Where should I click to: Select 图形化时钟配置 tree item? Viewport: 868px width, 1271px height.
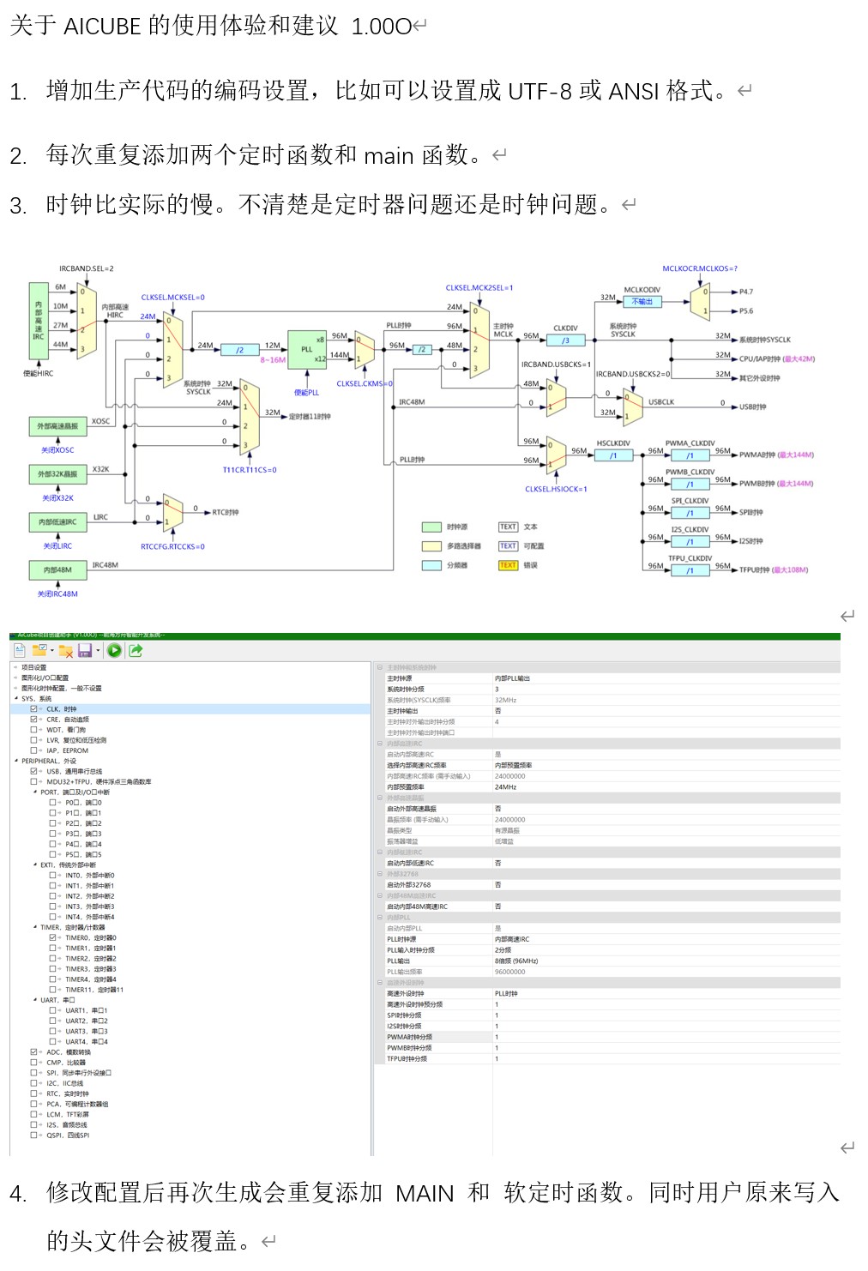pyautogui.click(x=62, y=688)
